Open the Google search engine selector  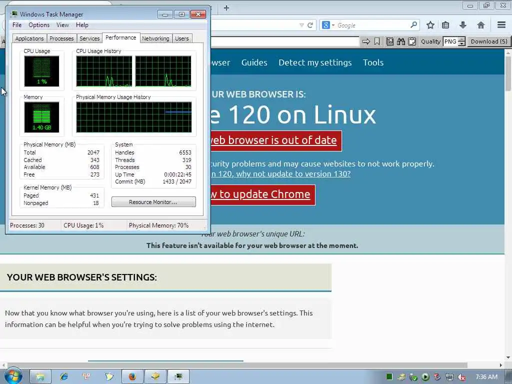click(328, 25)
